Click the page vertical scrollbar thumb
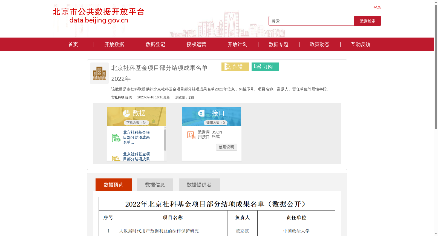Screen dimensions: 438x236 pos(436,67)
